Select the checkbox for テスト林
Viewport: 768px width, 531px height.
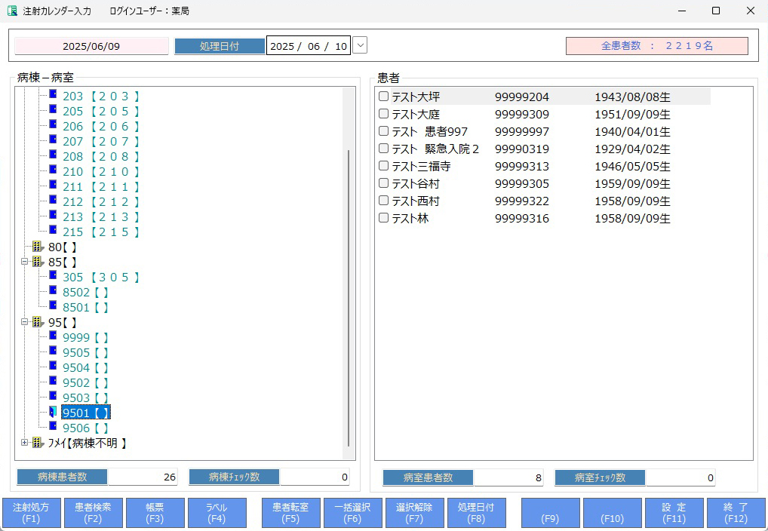pos(383,218)
